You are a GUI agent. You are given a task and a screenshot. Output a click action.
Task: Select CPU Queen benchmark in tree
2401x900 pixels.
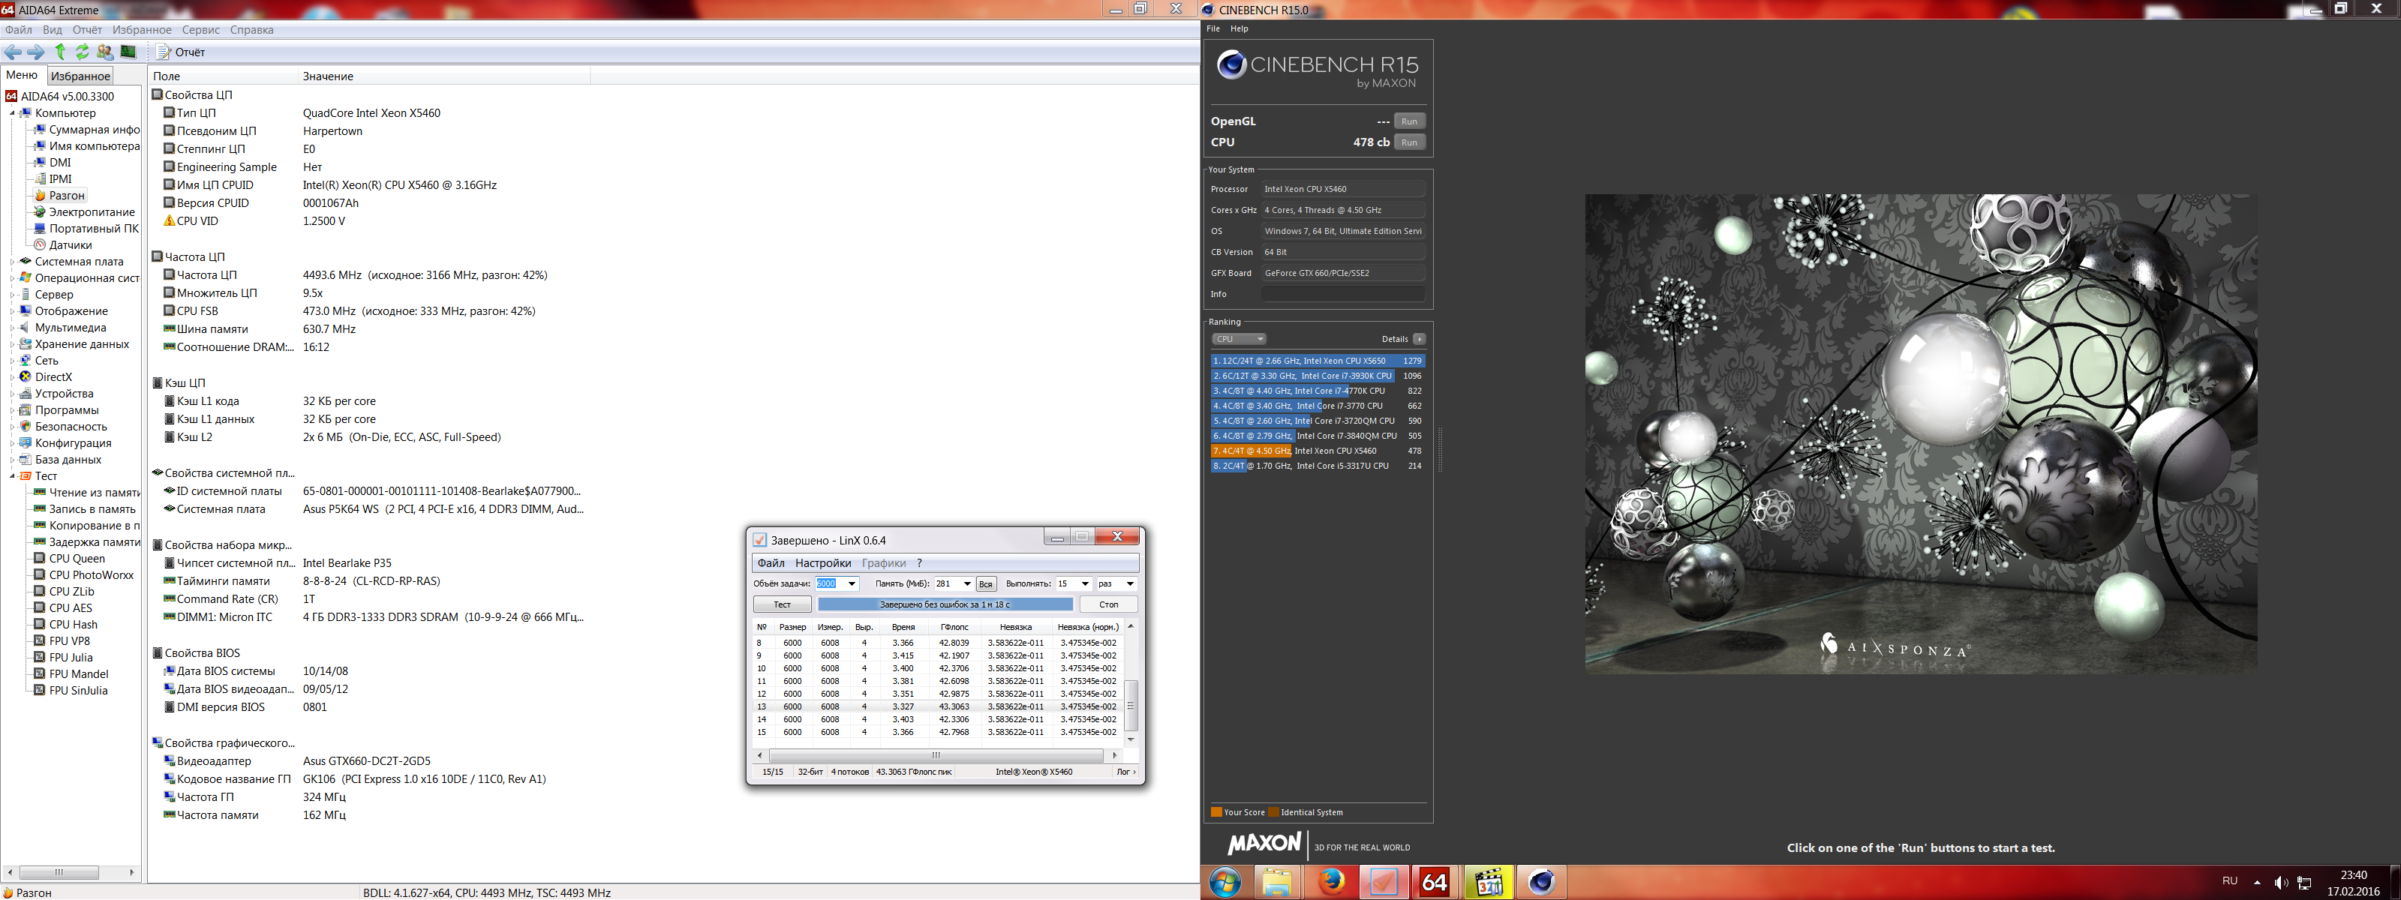[77, 558]
